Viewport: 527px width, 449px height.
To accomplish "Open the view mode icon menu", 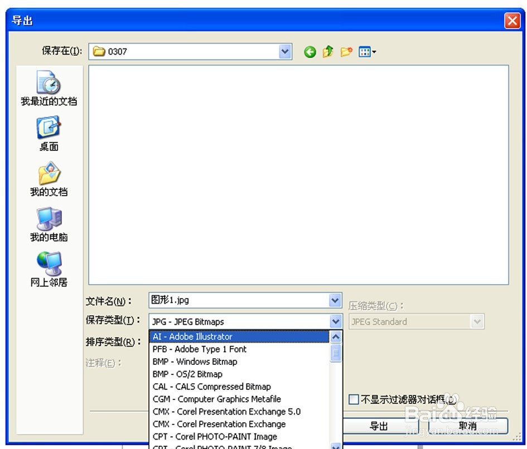I will [365, 51].
